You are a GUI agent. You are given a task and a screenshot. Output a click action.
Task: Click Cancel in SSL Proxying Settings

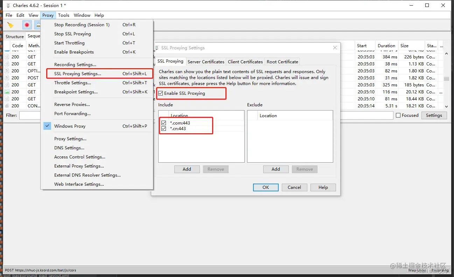point(294,187)
